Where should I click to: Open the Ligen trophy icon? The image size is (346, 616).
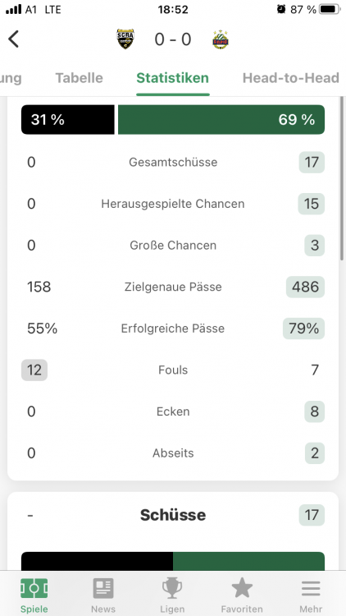(172, 588)
